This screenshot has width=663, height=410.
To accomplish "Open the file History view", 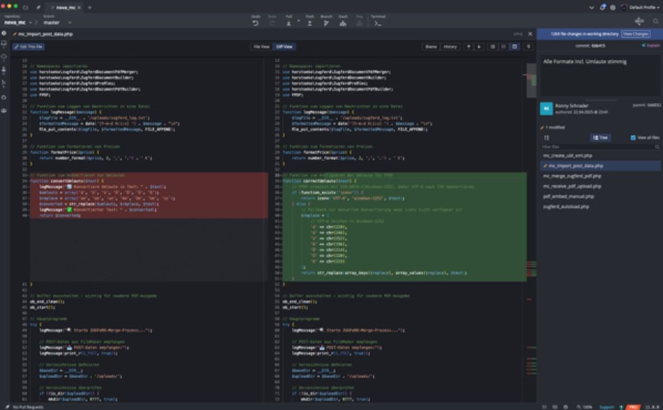I will (450, 46).
